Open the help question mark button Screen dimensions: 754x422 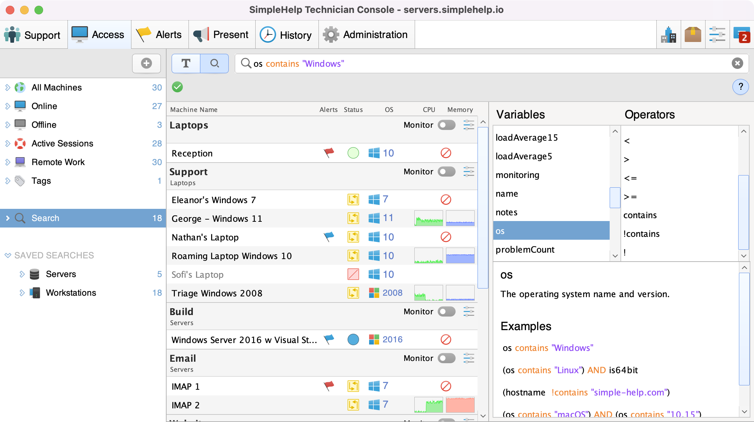point(740,87)
